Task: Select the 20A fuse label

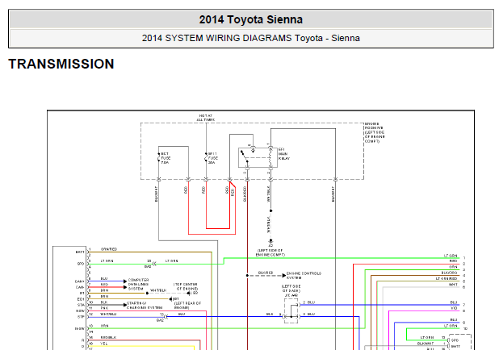Action: point(213,158)
